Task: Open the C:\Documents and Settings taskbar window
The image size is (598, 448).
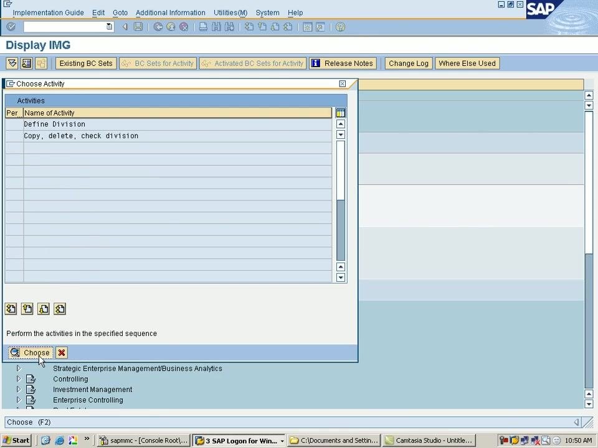Action: (334, 441)
